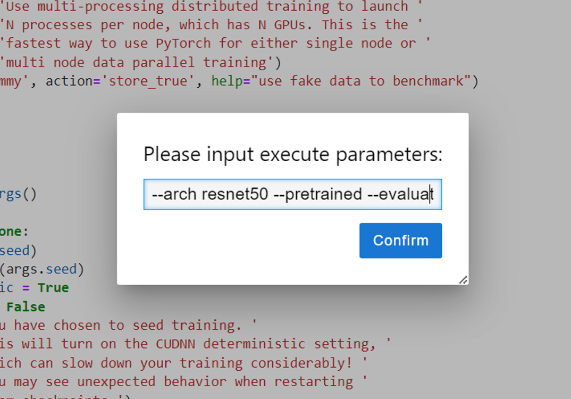The image size is (571, 399).
Task: Click the dialog resize grip handle
Action: 463,280
